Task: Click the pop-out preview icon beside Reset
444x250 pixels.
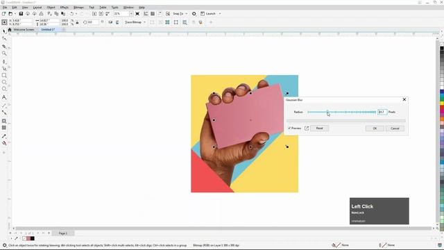Action: (307, 128)
